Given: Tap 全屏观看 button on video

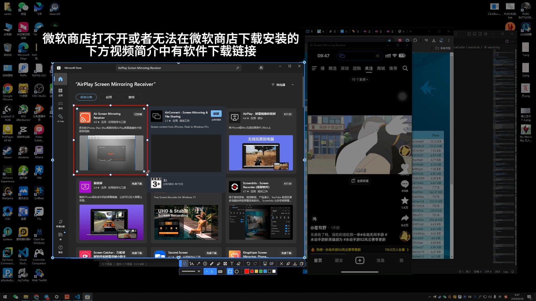Looking at the screenshot, I should click(360, 181).
